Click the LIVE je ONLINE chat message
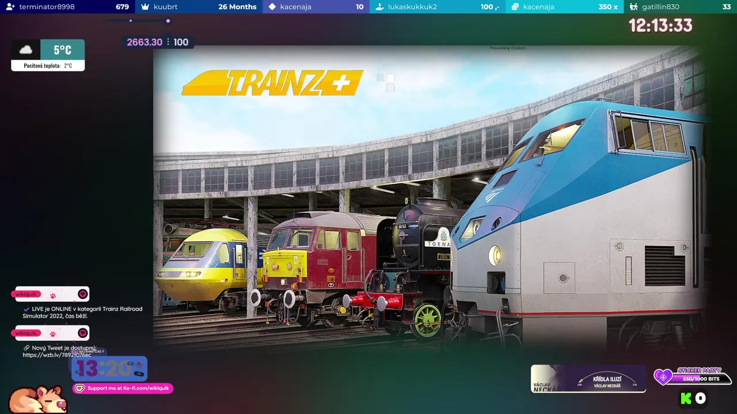This screenshot has height=414, width=737. (82, 313)
